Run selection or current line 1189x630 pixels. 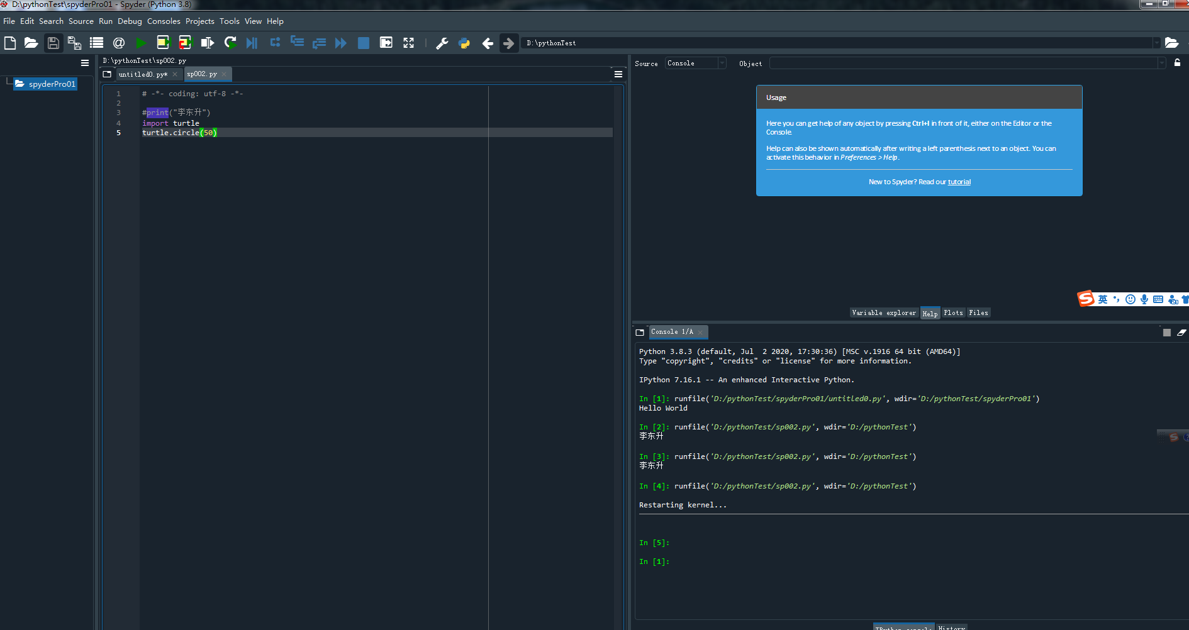[207, 43]
